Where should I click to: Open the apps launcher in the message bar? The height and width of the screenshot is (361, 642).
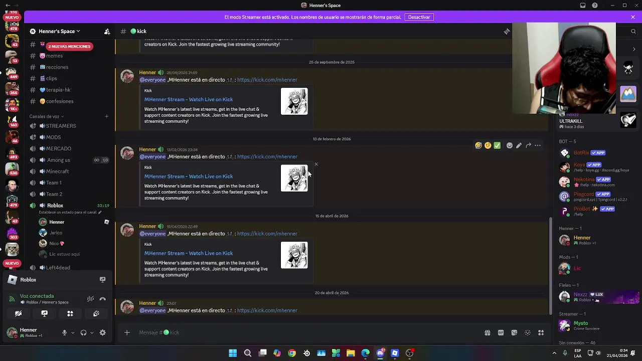[x=541, y=332]
